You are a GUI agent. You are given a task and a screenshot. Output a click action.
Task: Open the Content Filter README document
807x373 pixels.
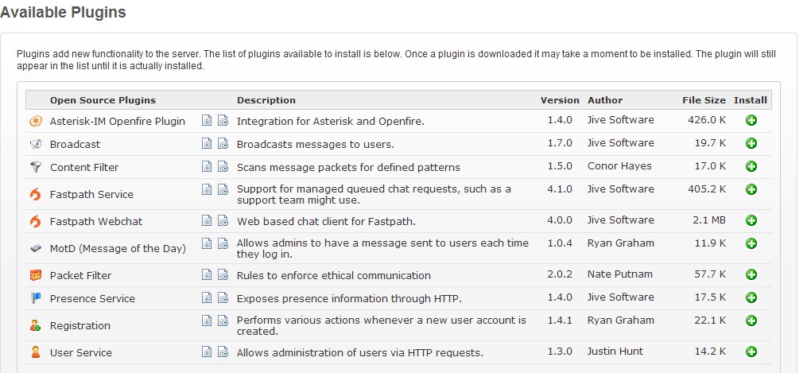[206, 167]
